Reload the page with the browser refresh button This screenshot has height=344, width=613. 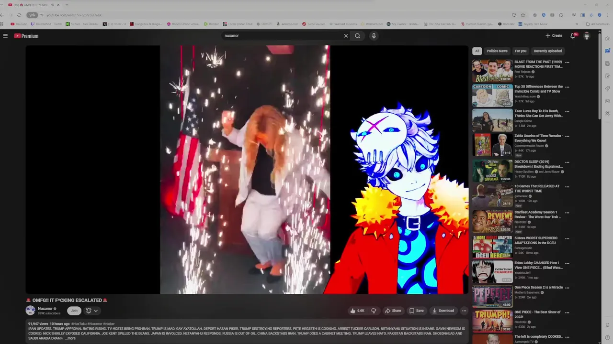(19, 15)
